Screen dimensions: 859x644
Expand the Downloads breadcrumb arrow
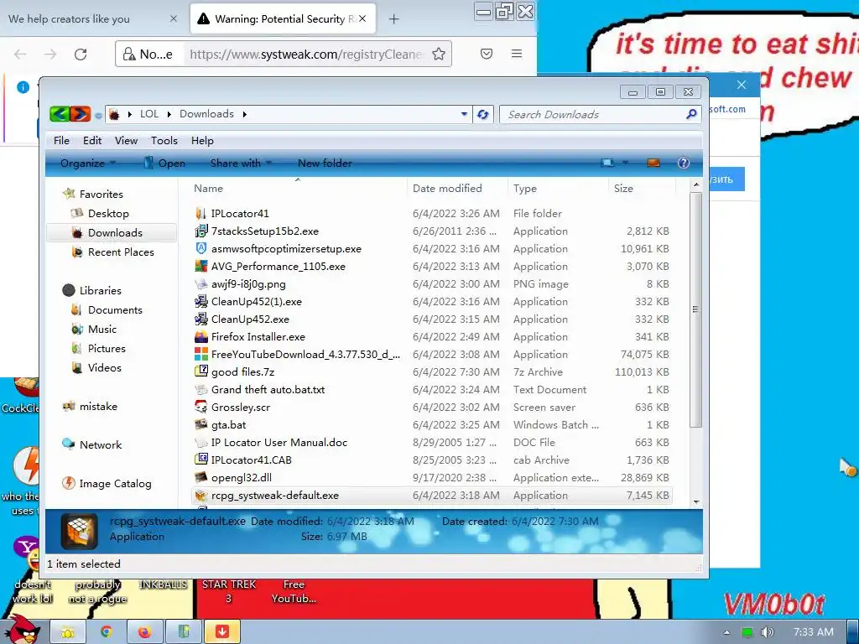[x=244, y=114]
